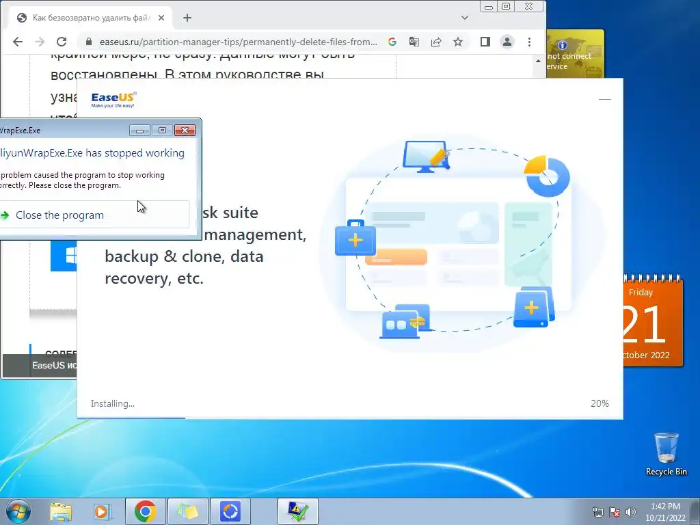This screenshot has height=525, width=700.
Task: Click the site lock icon in address bar
Action: click(x=89, y=42)
